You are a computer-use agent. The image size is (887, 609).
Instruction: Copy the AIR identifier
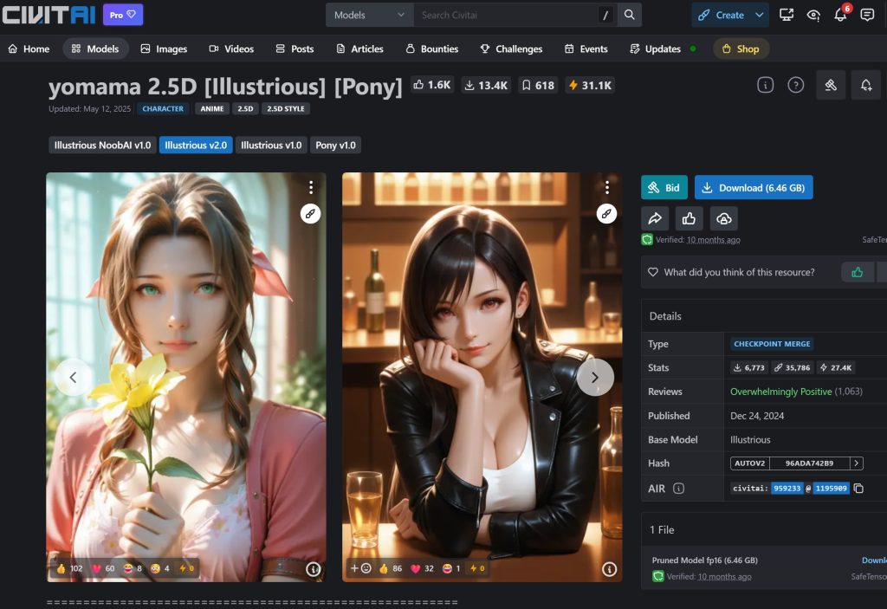tap(858, 489)
